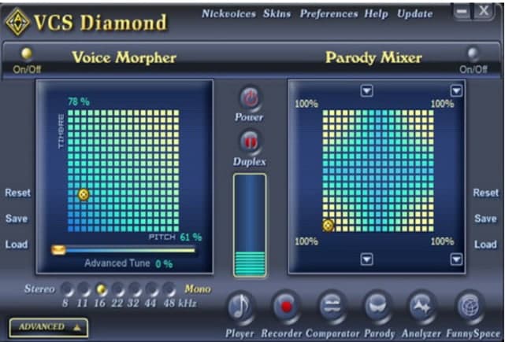Viewport: 505px width, 342px height.
Task: Open bottom-middle Parody Mixer dropdown arrow
Action: [x=367, y=259]
